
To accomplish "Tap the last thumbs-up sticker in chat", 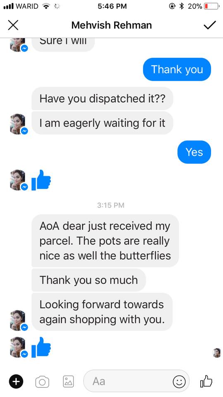I will [x=41, y=347].
